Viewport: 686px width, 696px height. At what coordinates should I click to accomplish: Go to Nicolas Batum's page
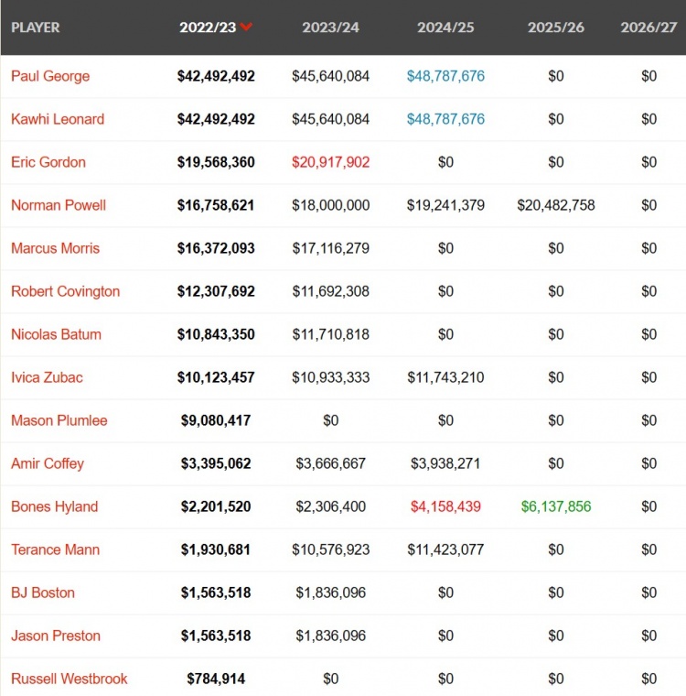coord(56,334)
